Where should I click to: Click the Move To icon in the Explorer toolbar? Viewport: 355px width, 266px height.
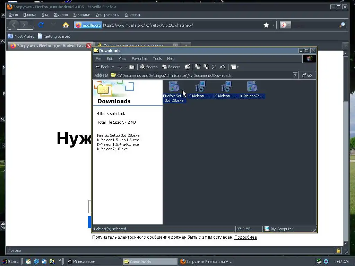pyautogui.click(x=198, y=67)
